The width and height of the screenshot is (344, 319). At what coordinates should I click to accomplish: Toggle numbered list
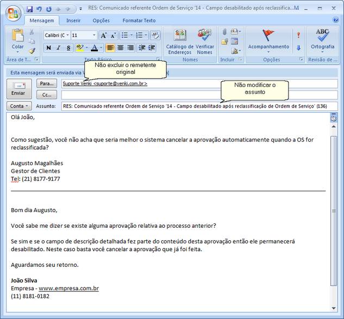click(139, 35)
